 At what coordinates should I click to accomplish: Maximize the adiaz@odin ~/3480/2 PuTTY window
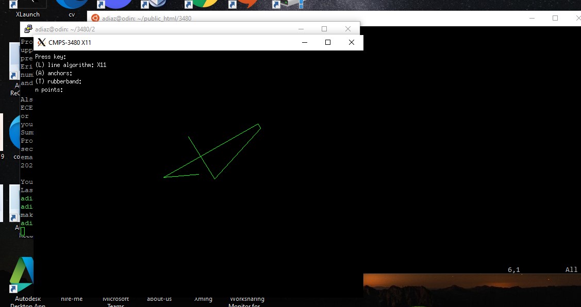coord(324,29)
